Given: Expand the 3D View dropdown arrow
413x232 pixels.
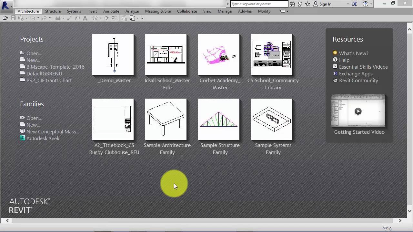Looking at the screenshot, I should click(x=101, y=18).
